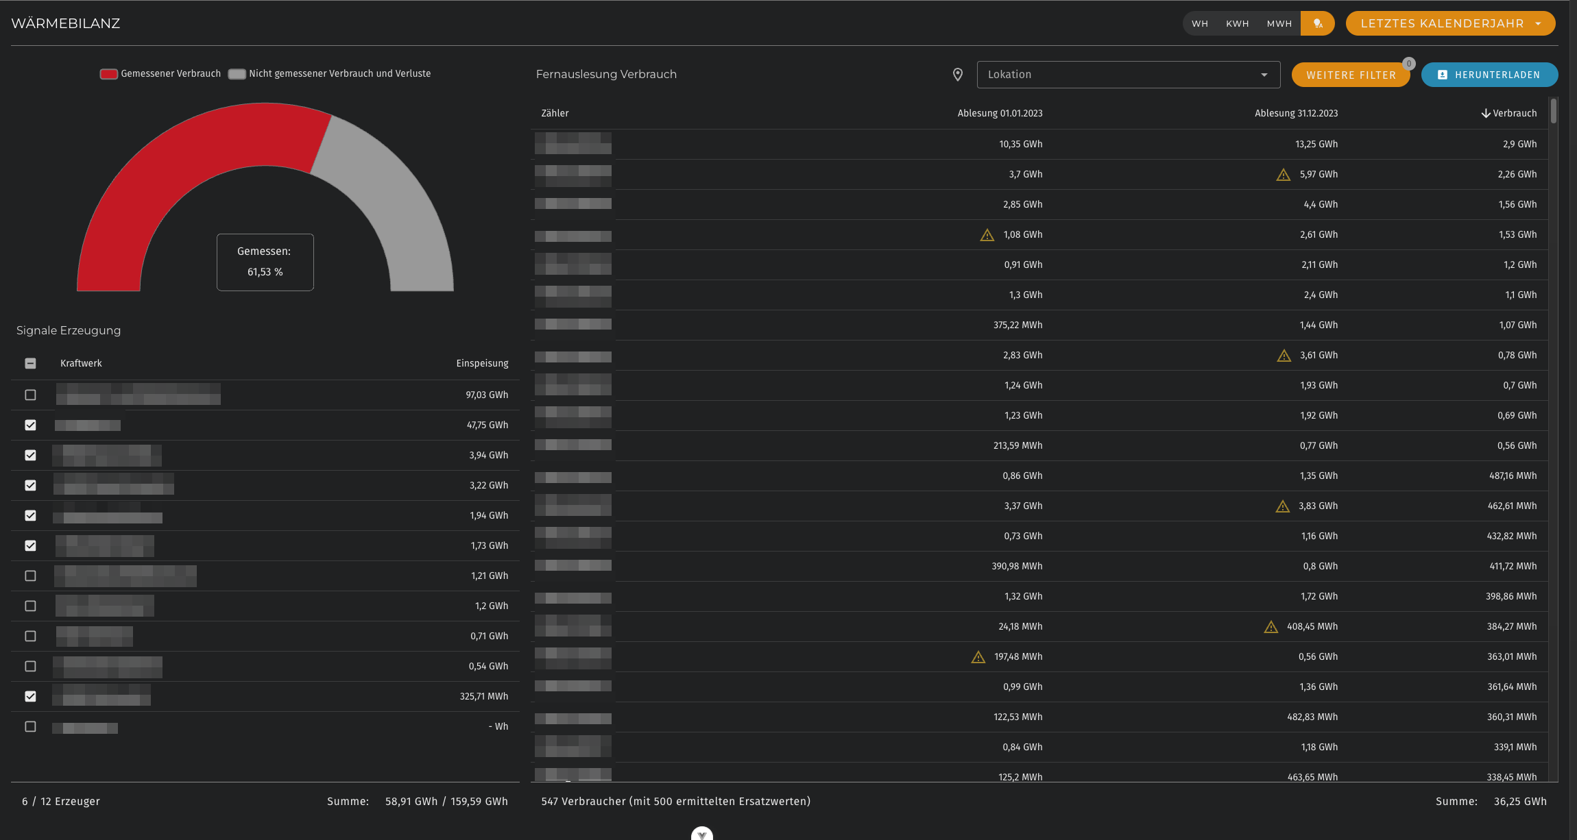The width and height of the screenshot is (1577, 840).
Task: Select the automatic unit lightbulb icon
Action: coord(1317,23)
